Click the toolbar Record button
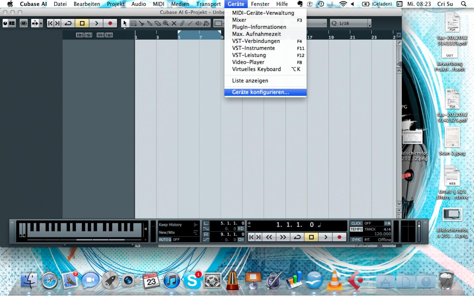The image size is (474, 296). pos(110,23)
